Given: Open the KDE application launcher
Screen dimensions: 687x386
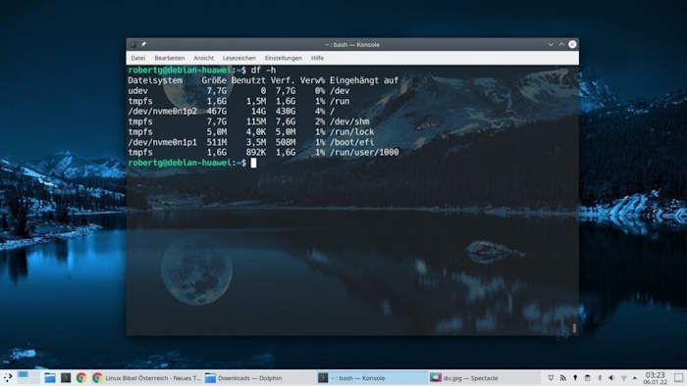Looking at the screenshot, I should tap(8, 378).
